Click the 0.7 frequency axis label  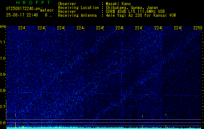3,107
